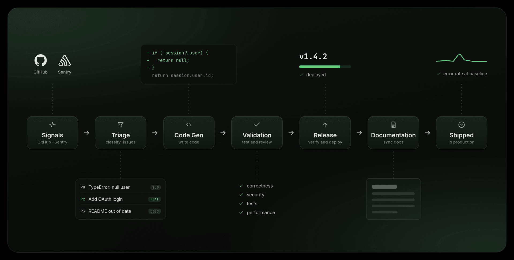514x260 pixels.
Task: Click the checkmark next to tests
Action: pyautogui.click(x=241, y=204)
